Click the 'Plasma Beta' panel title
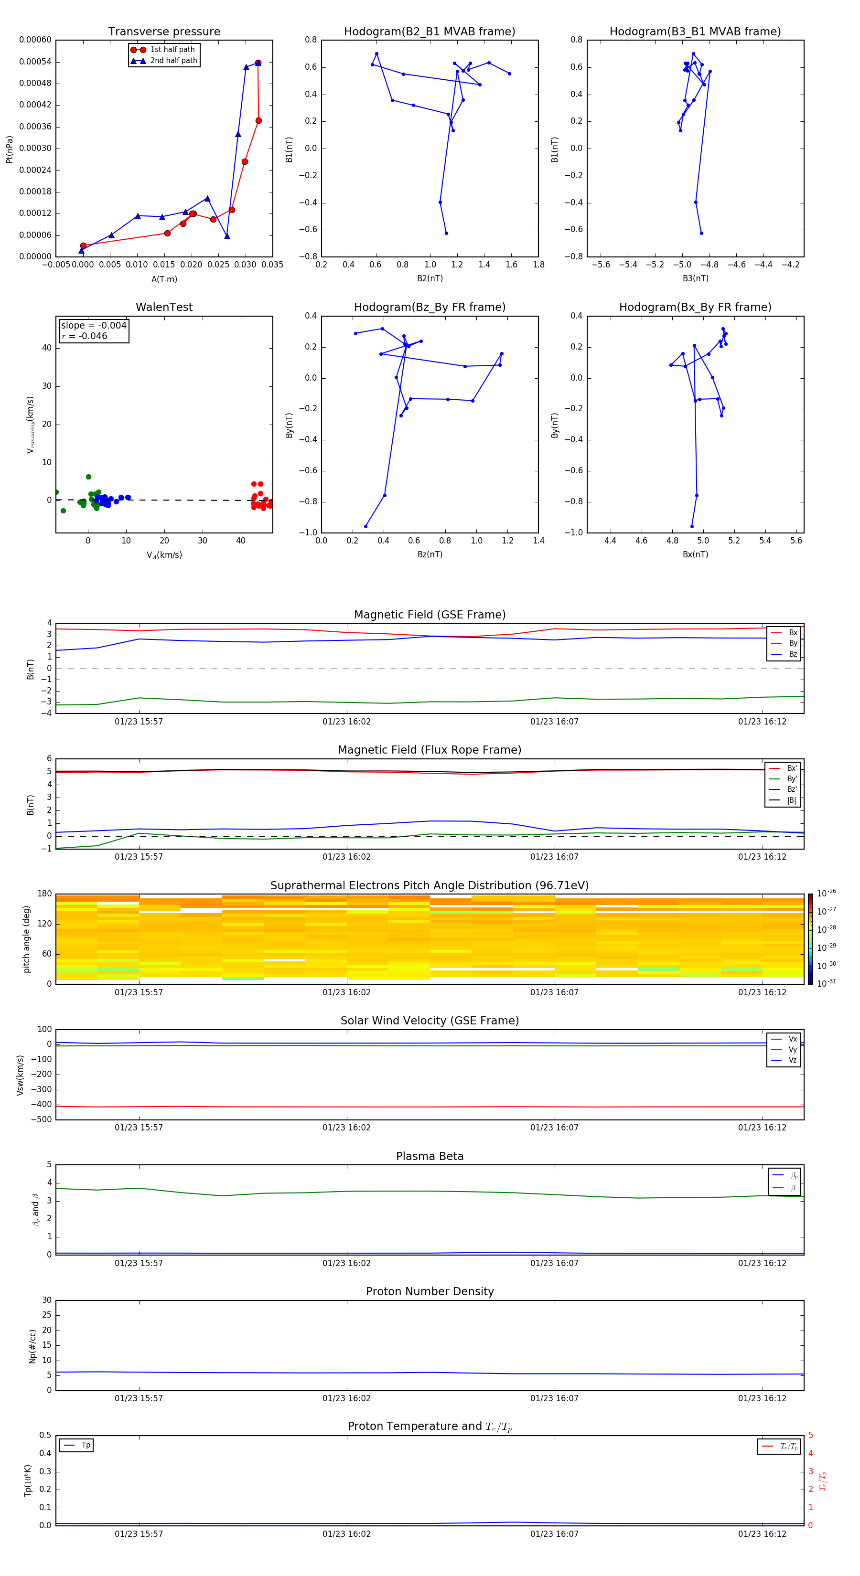 430,1156
